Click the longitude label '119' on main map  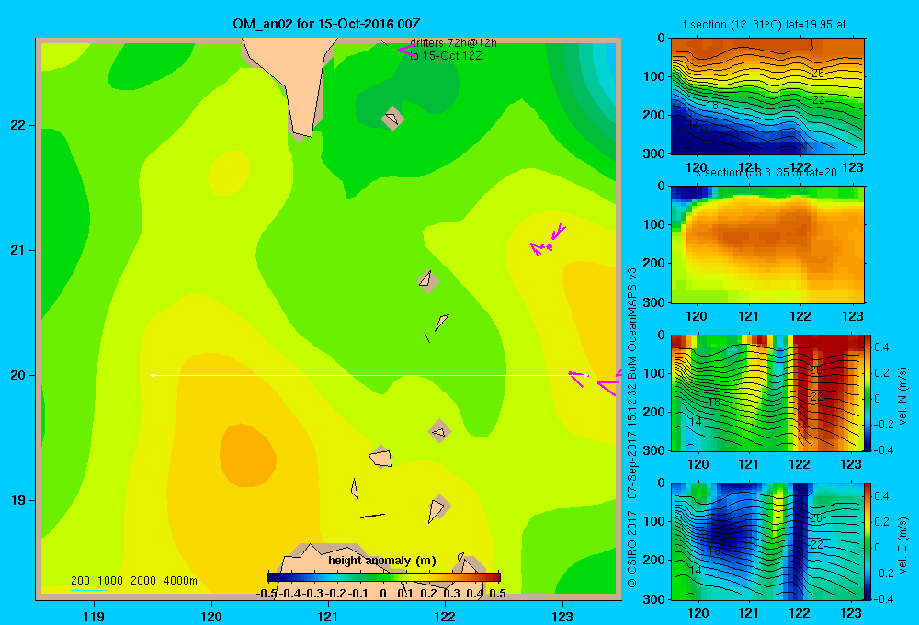pyautogui.click(x=94, y=616)
